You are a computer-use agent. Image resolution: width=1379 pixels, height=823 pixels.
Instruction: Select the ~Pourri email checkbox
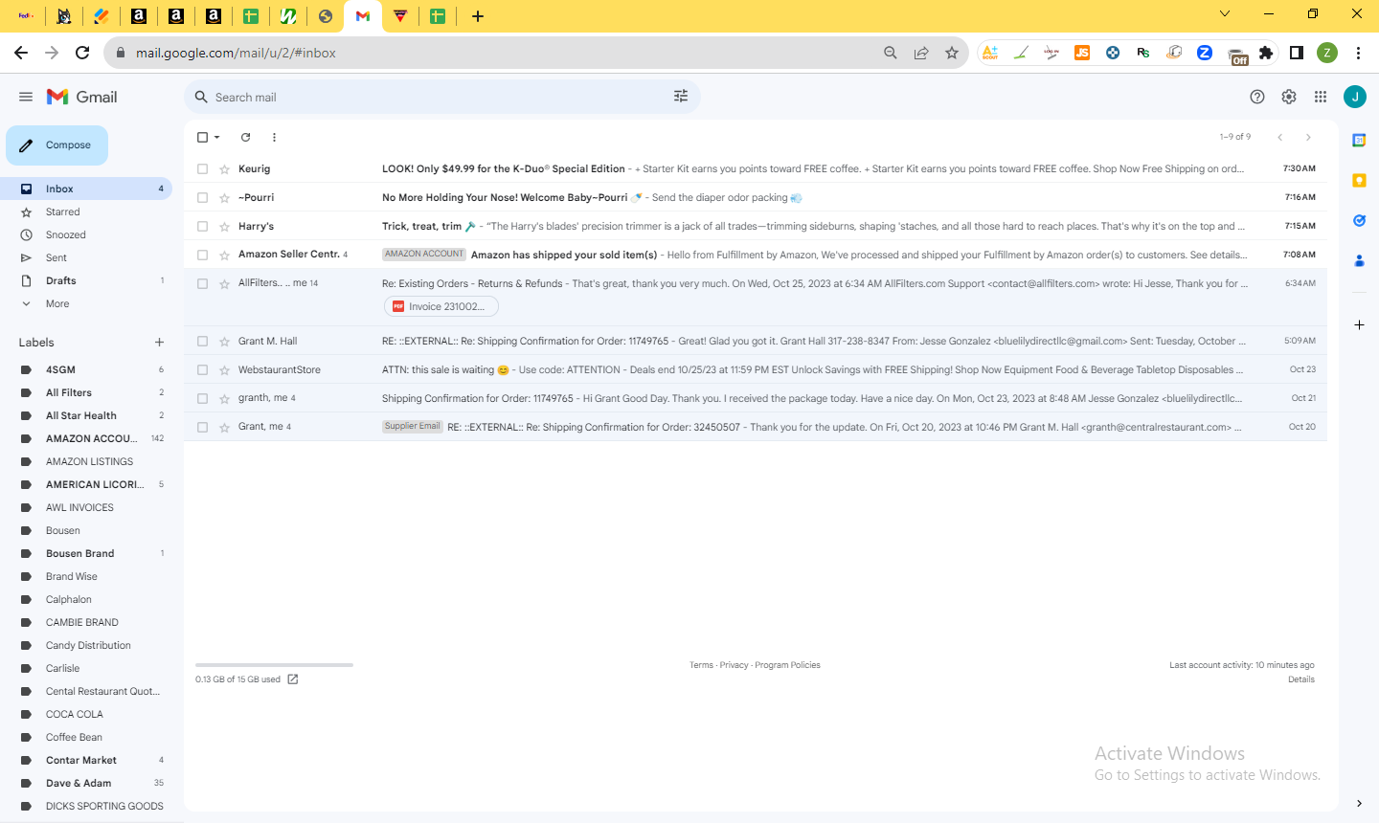click(202, 198)
